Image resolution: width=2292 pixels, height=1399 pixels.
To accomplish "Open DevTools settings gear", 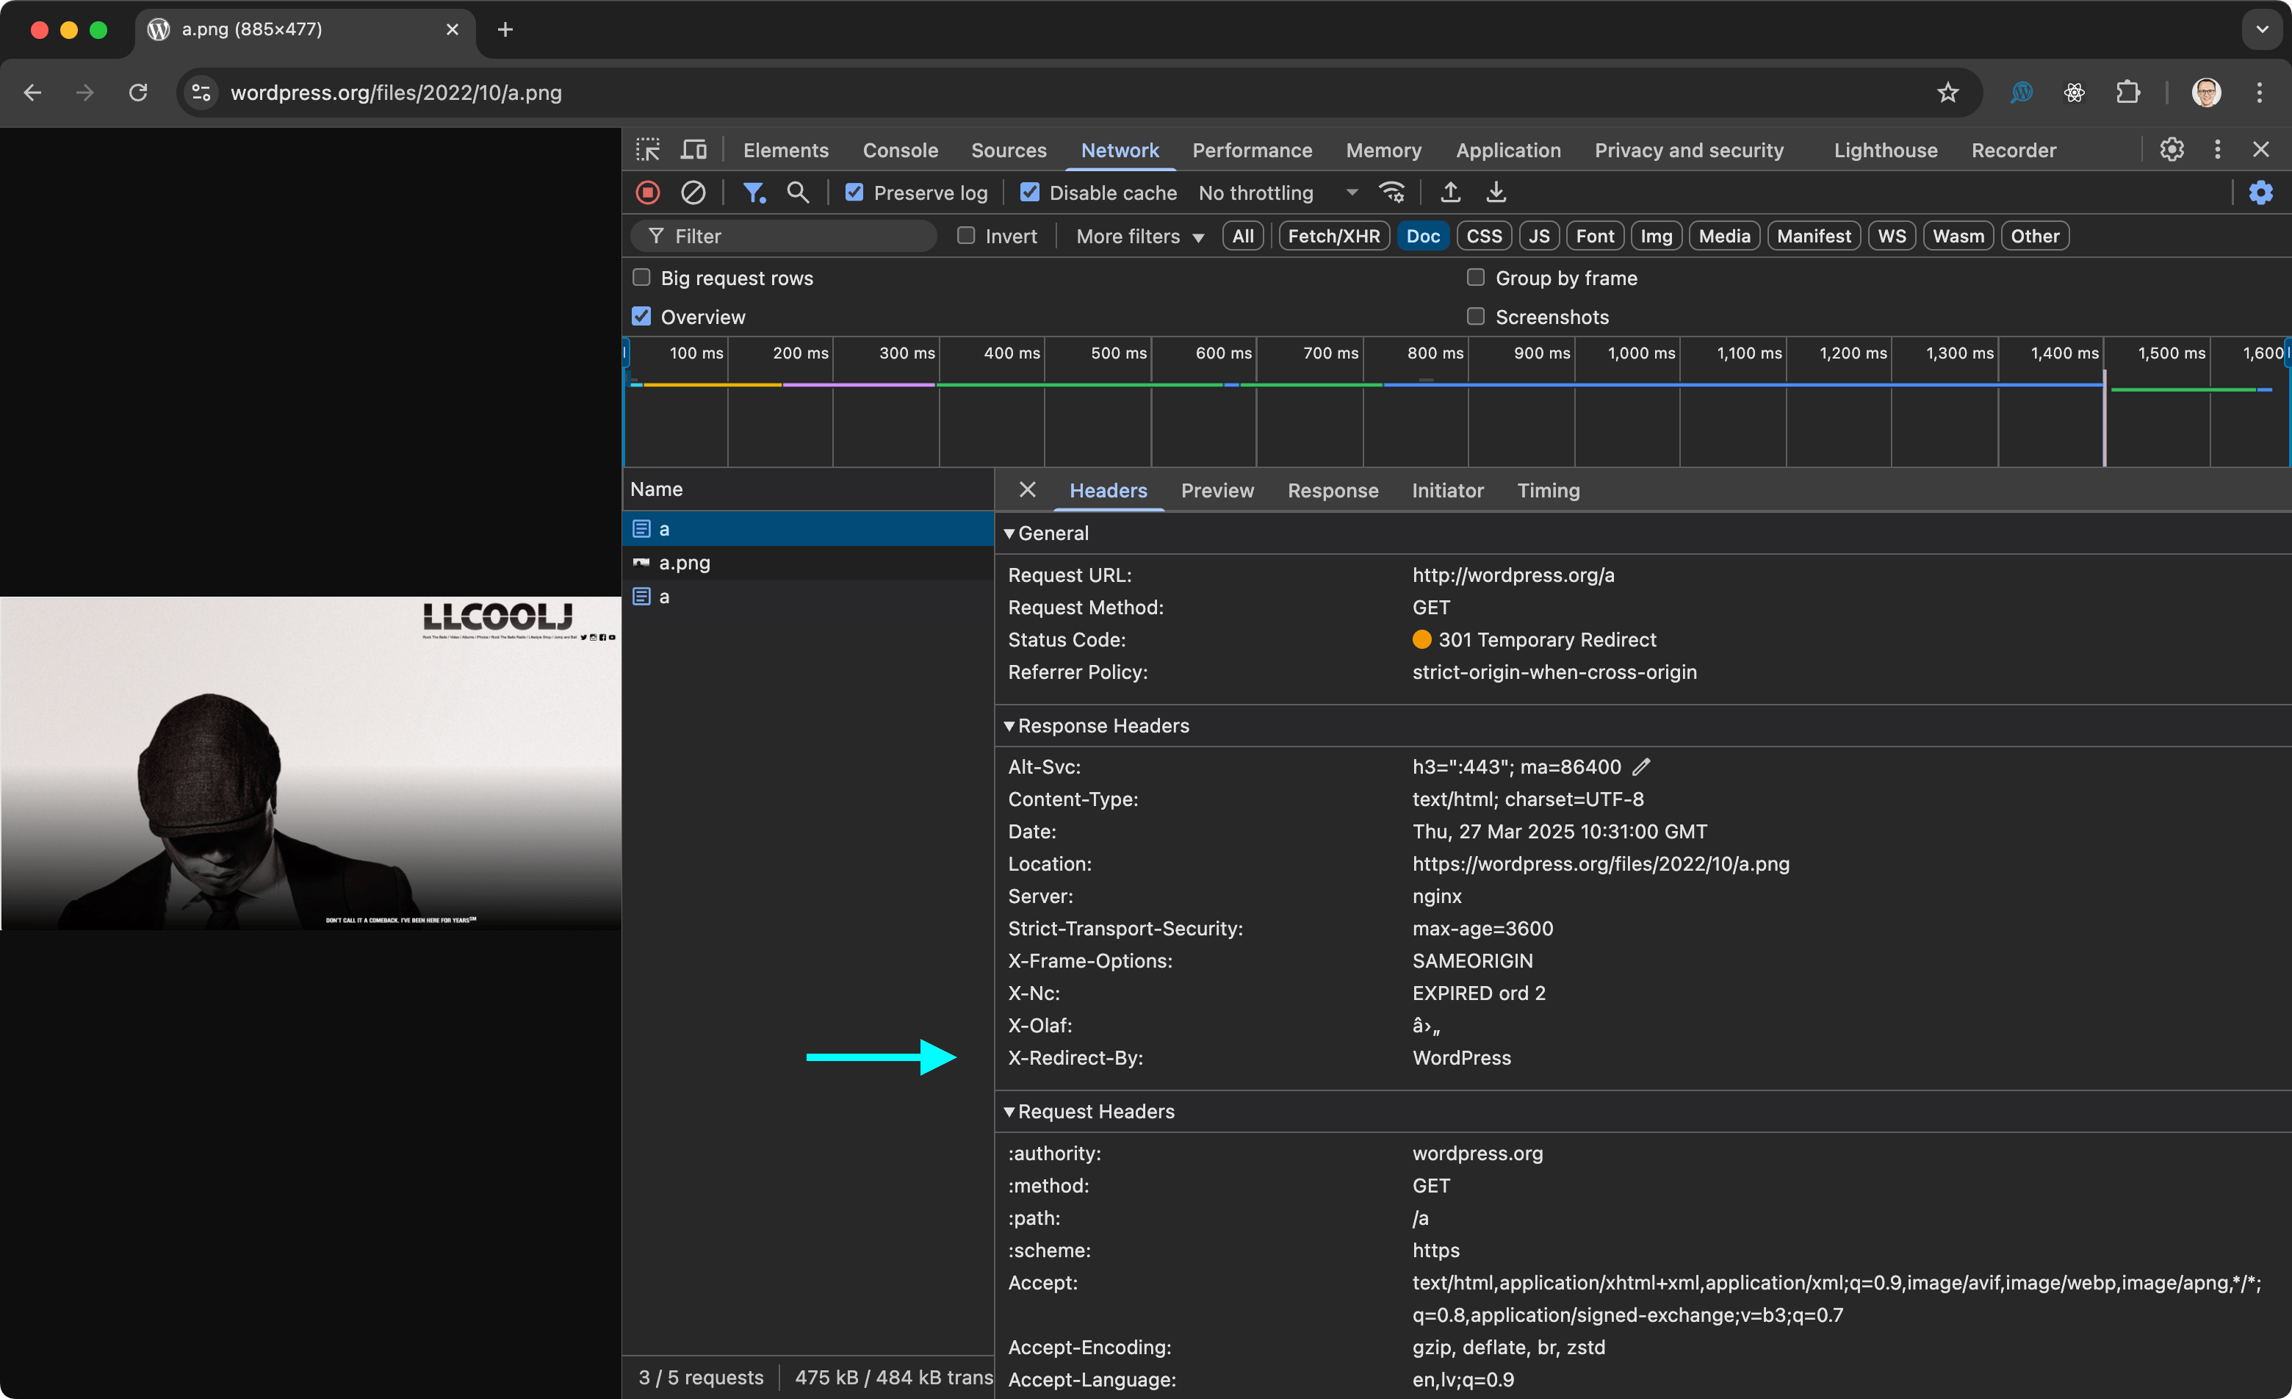I will [2172, 149].
